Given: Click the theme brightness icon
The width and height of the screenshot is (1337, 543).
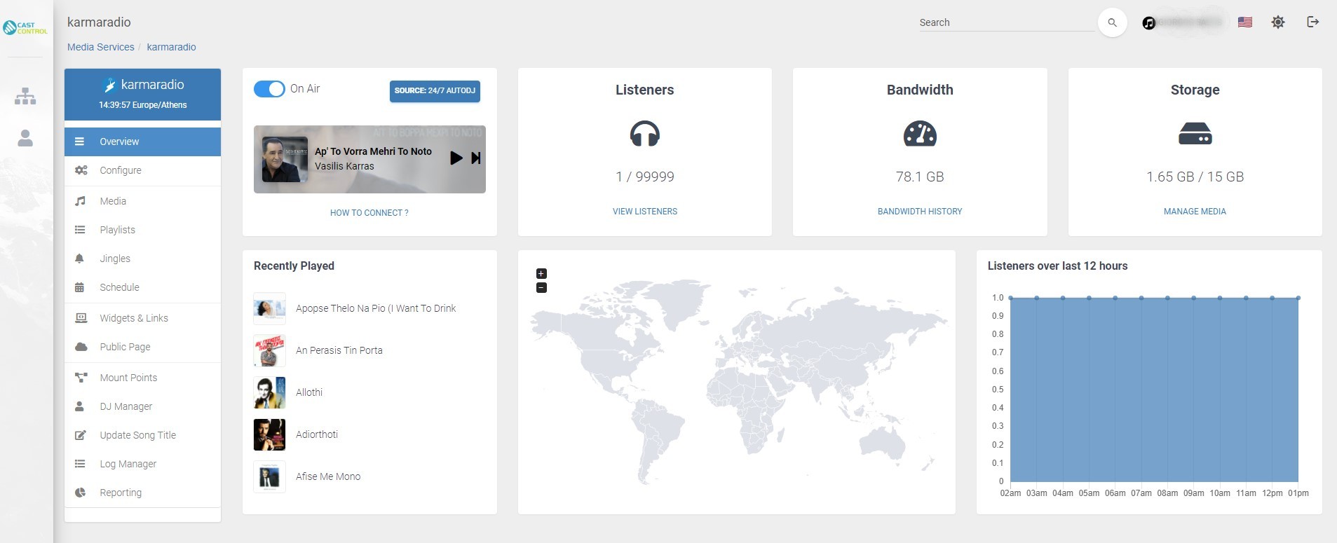Looking at the screenshot, I should click(x=1278, y=22).
